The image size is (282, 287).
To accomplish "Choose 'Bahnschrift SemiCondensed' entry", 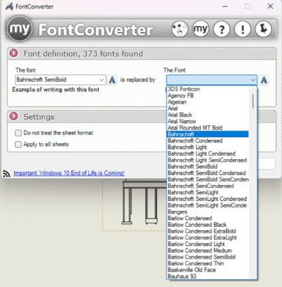I will coord(208,186).
